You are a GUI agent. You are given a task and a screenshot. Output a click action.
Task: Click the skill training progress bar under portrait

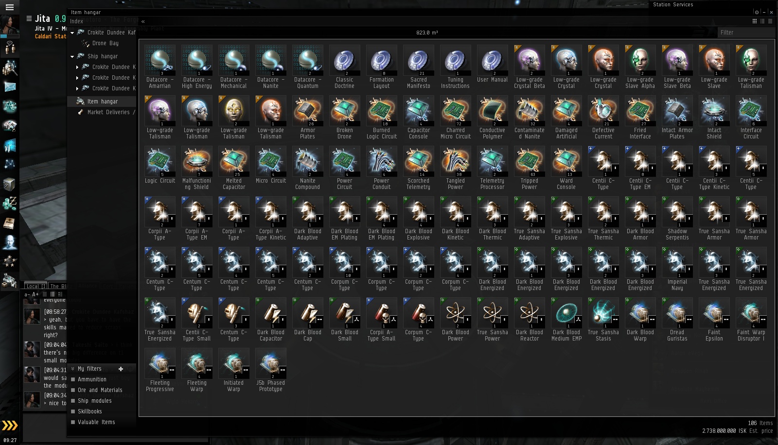10,36
